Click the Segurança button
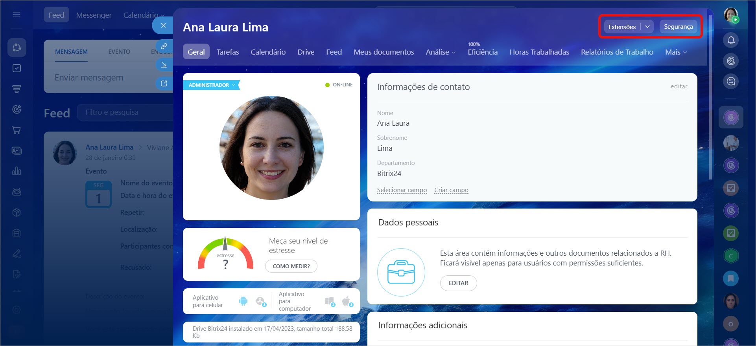Screen dimensions: 756x346 [x=678, y=27]
